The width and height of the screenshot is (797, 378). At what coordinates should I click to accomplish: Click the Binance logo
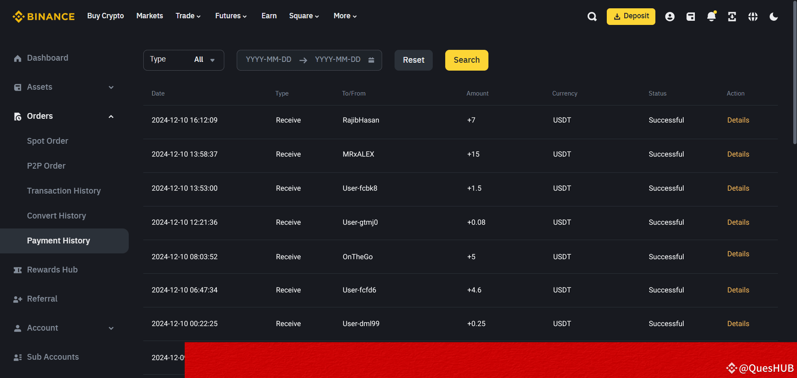44,17
